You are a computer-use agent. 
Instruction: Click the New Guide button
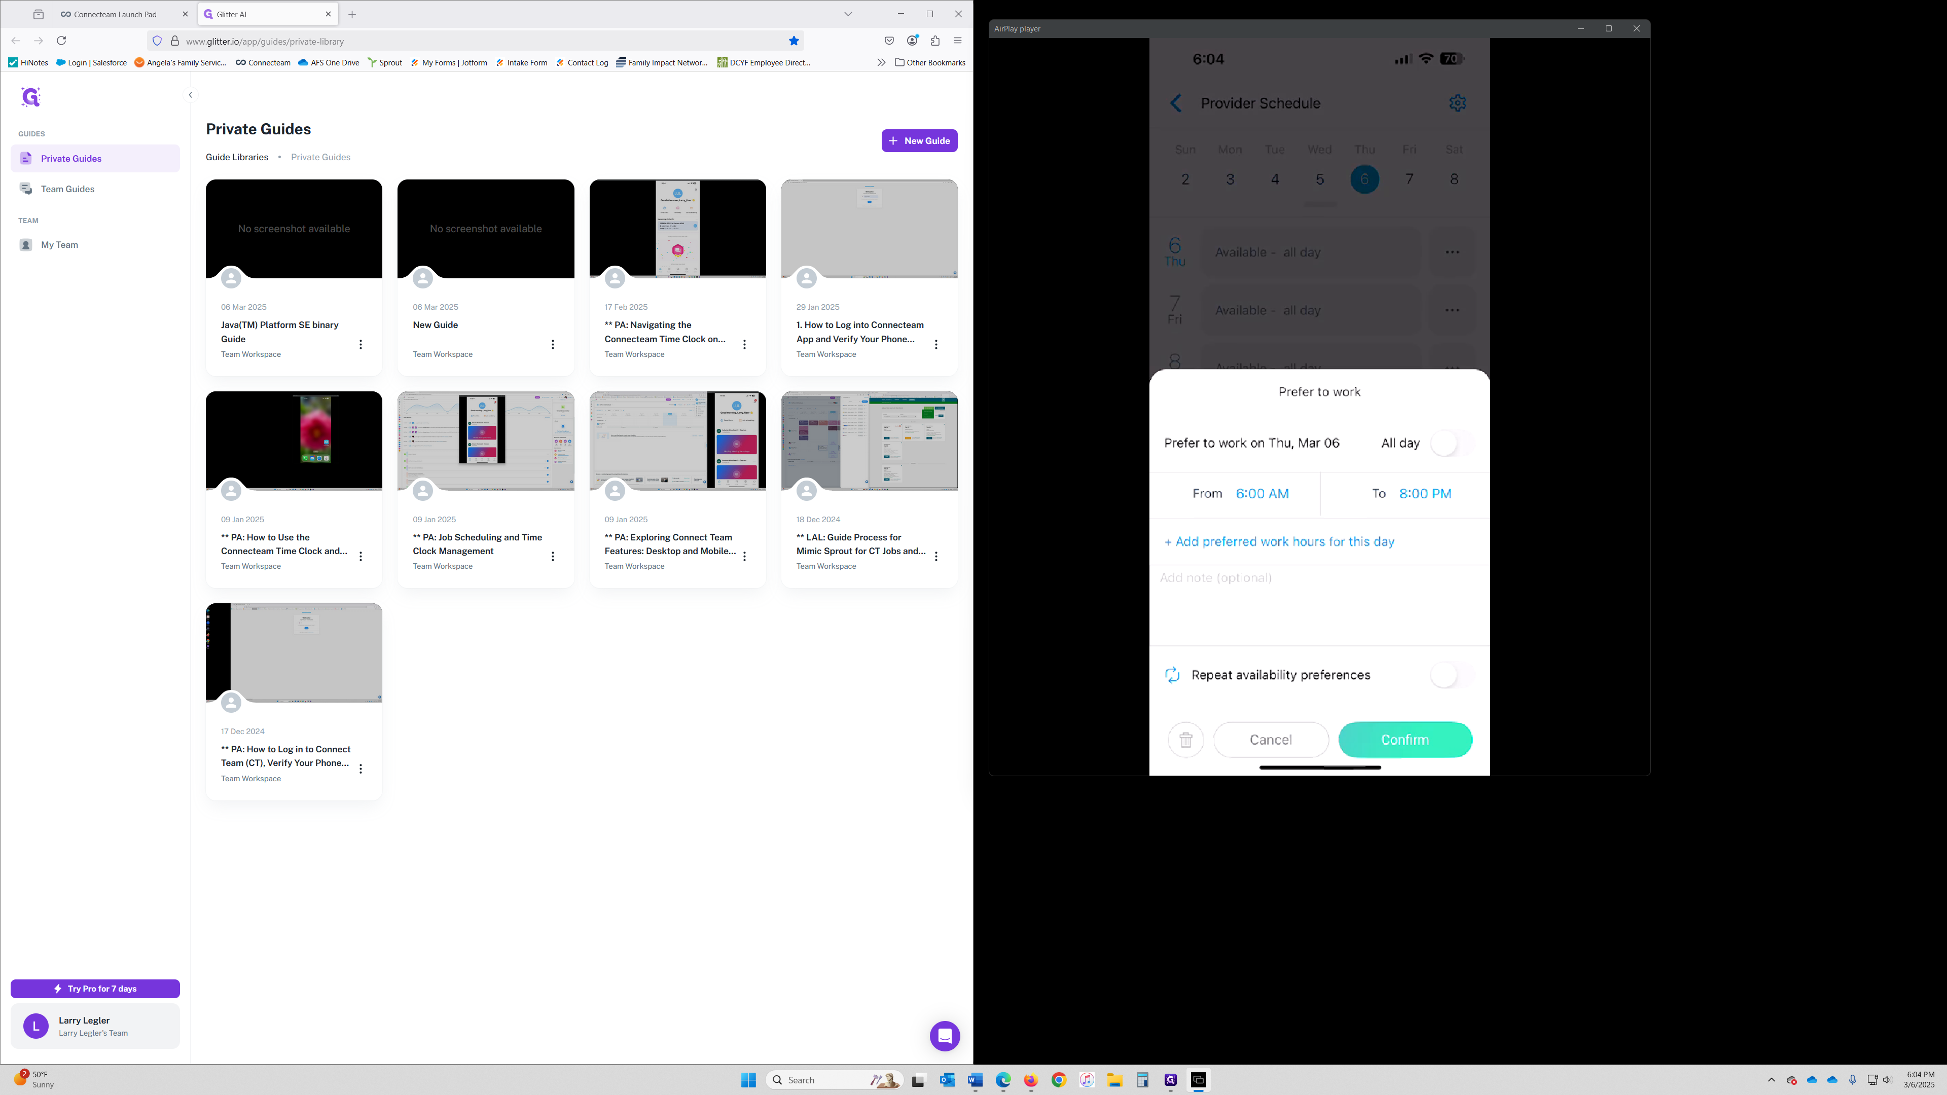coord(919,140)
